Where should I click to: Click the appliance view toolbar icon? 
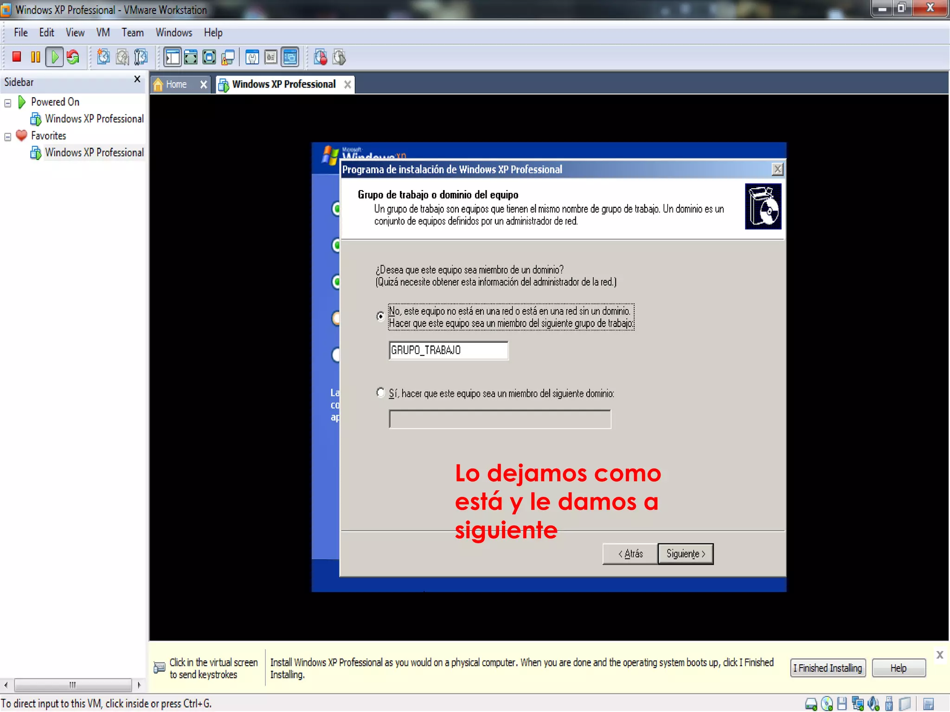pos(271,57)
